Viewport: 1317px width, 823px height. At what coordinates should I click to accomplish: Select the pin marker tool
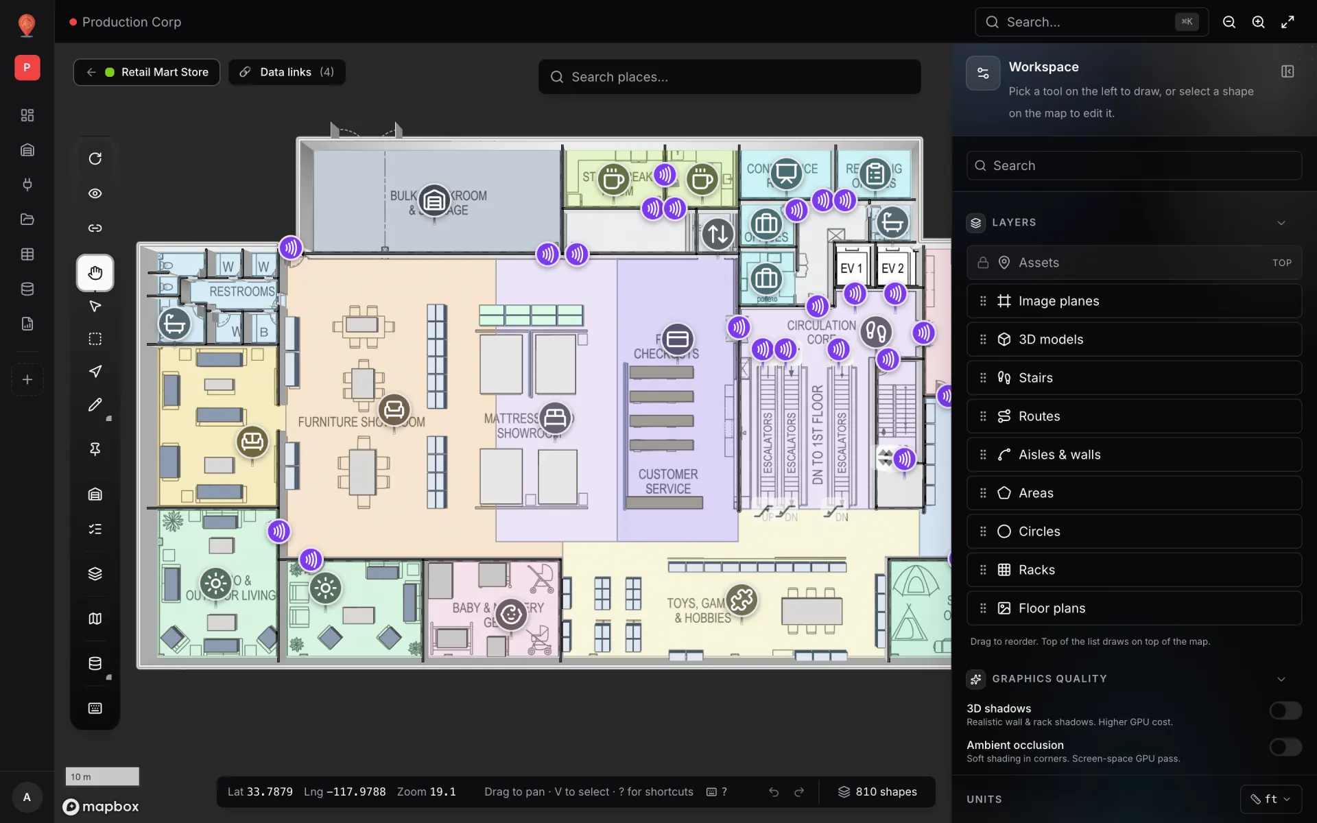click(x=95, y=449)
